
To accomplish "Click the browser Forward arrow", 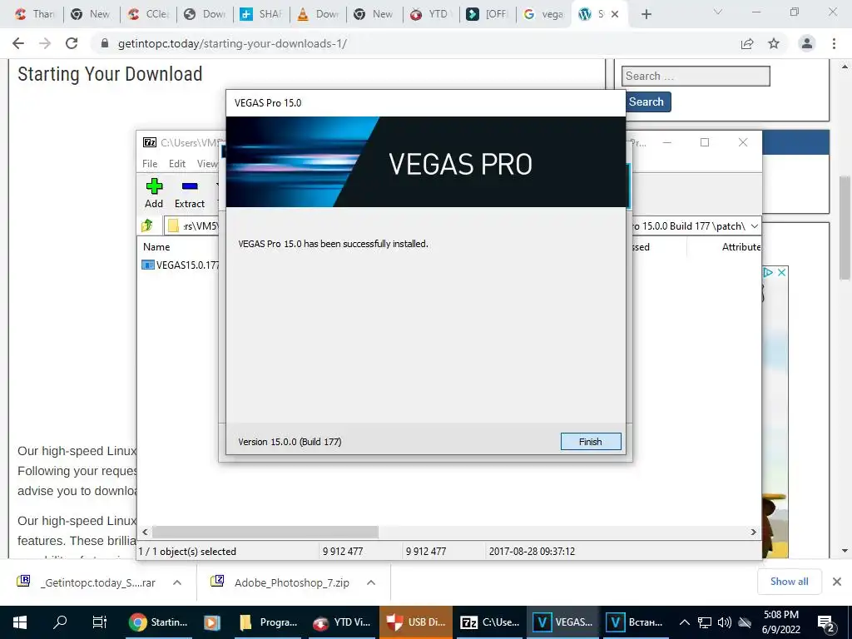I will (45, 43).
